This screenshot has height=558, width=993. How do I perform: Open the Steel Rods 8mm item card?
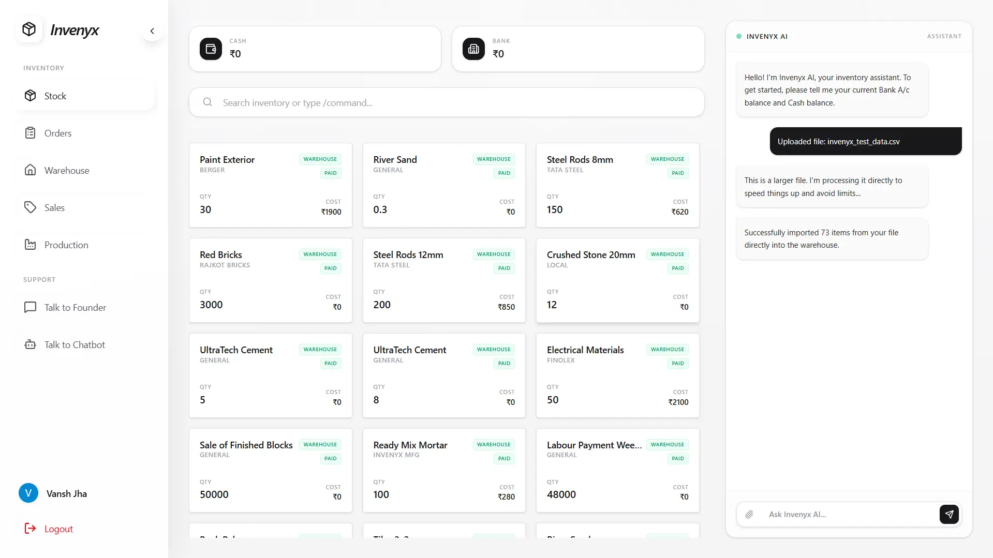[618, 185]
